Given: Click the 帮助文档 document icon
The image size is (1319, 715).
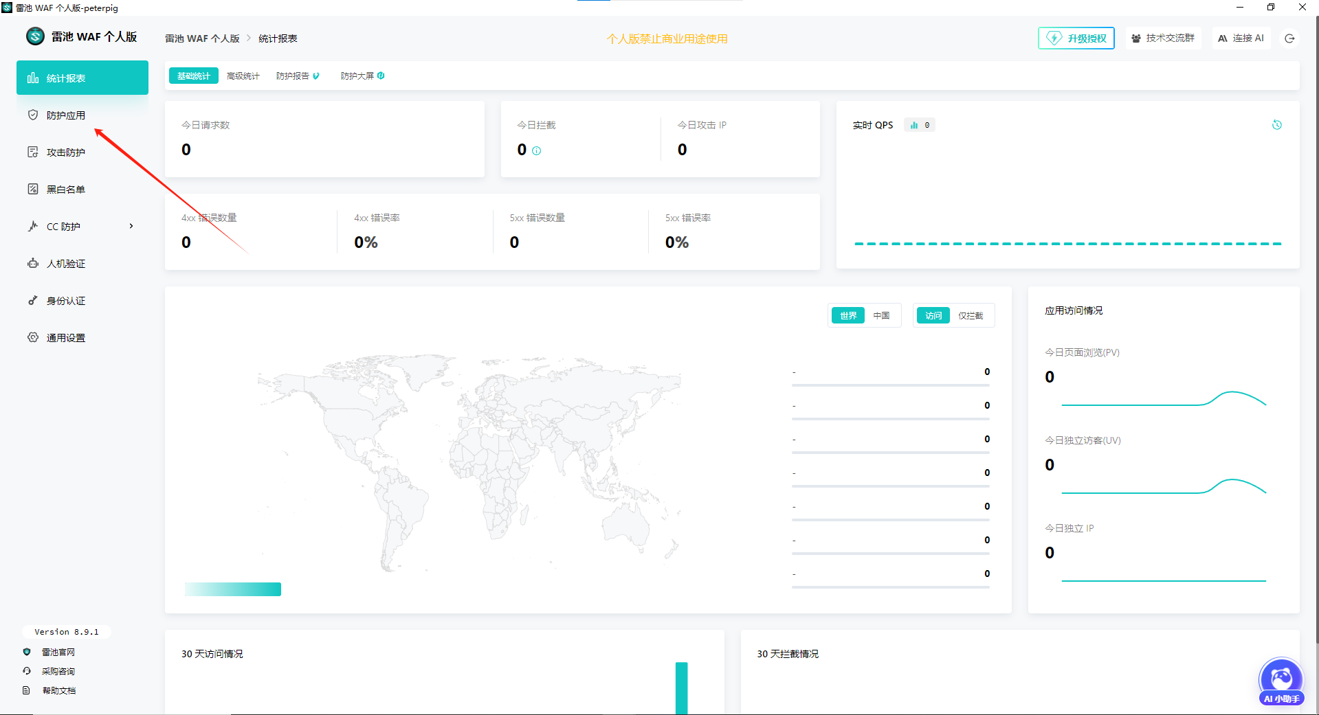Looking at the screenshot, I should (x=27, y=690).
